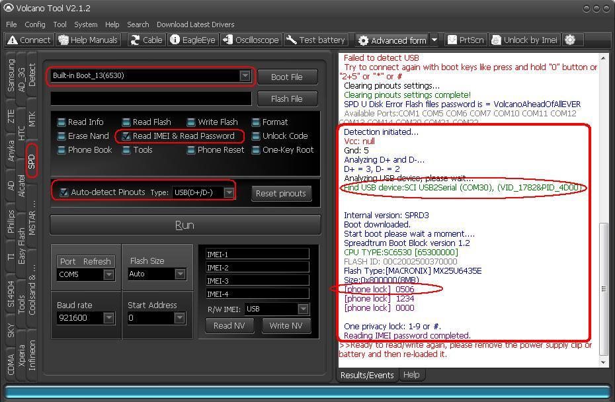Take a screenshot with PrtScn
Image resolution: width=615 pixels, height=402 pixels.
pos(466,40)
